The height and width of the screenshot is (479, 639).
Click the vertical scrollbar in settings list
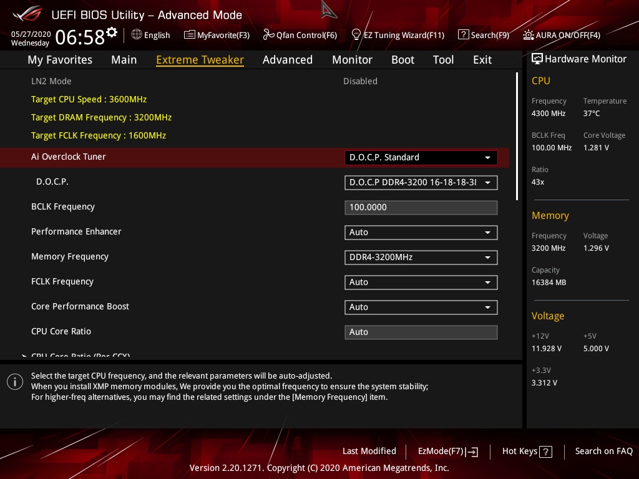(x=517, y=136)
